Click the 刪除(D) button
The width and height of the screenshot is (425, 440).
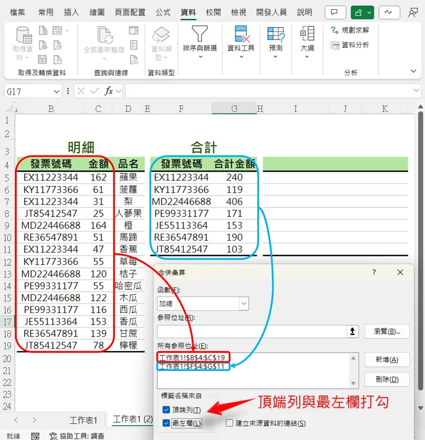click(387, 379)
